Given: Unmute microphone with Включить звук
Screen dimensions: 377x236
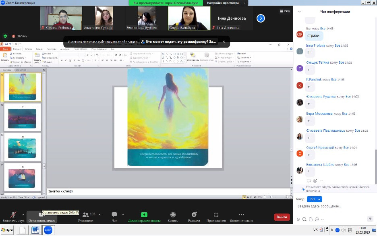Looking at the screenshot, I should [13, 215].
